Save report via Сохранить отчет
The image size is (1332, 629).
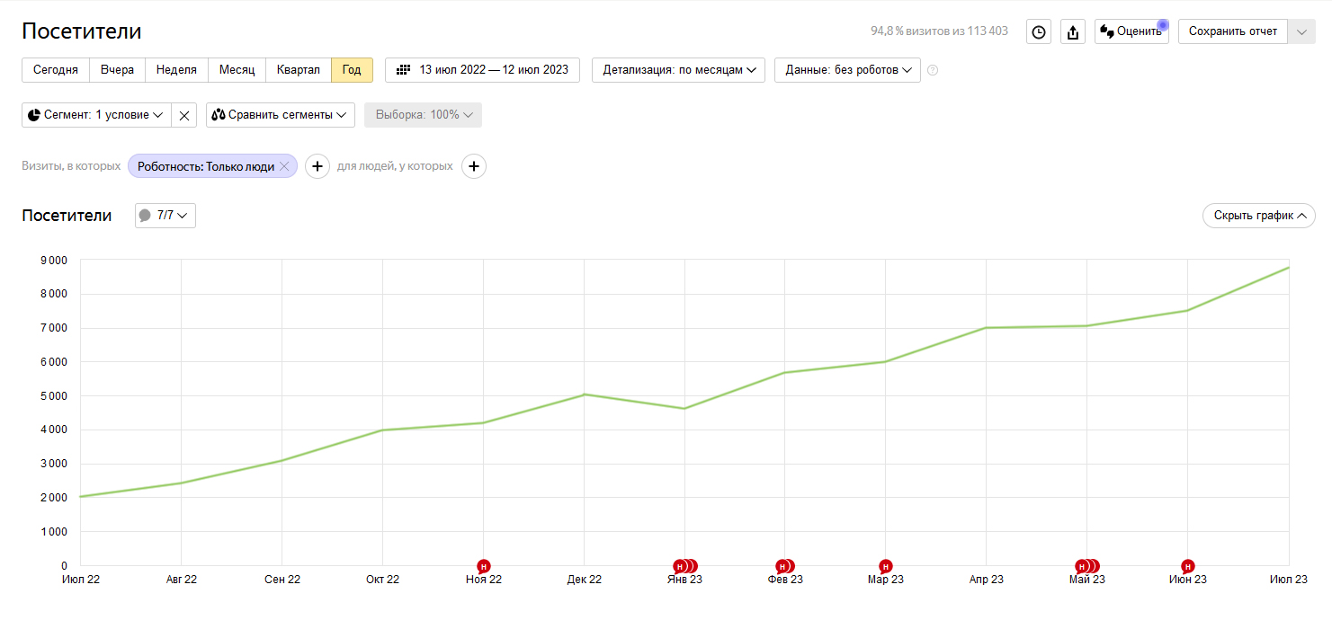point(1233,31)
